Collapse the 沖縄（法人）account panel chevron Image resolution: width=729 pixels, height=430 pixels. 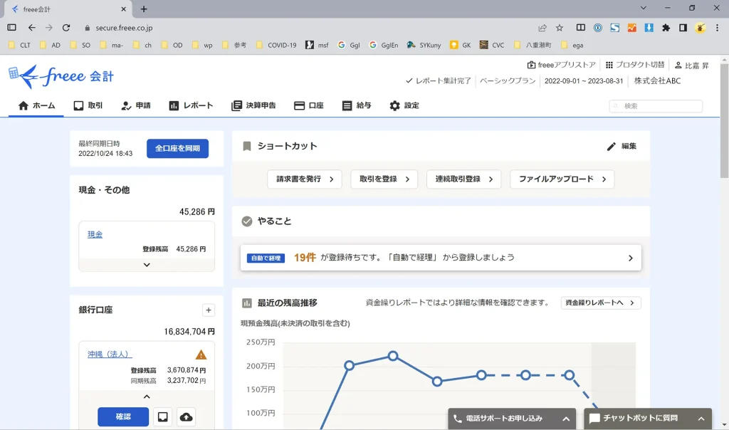point(147,397)
